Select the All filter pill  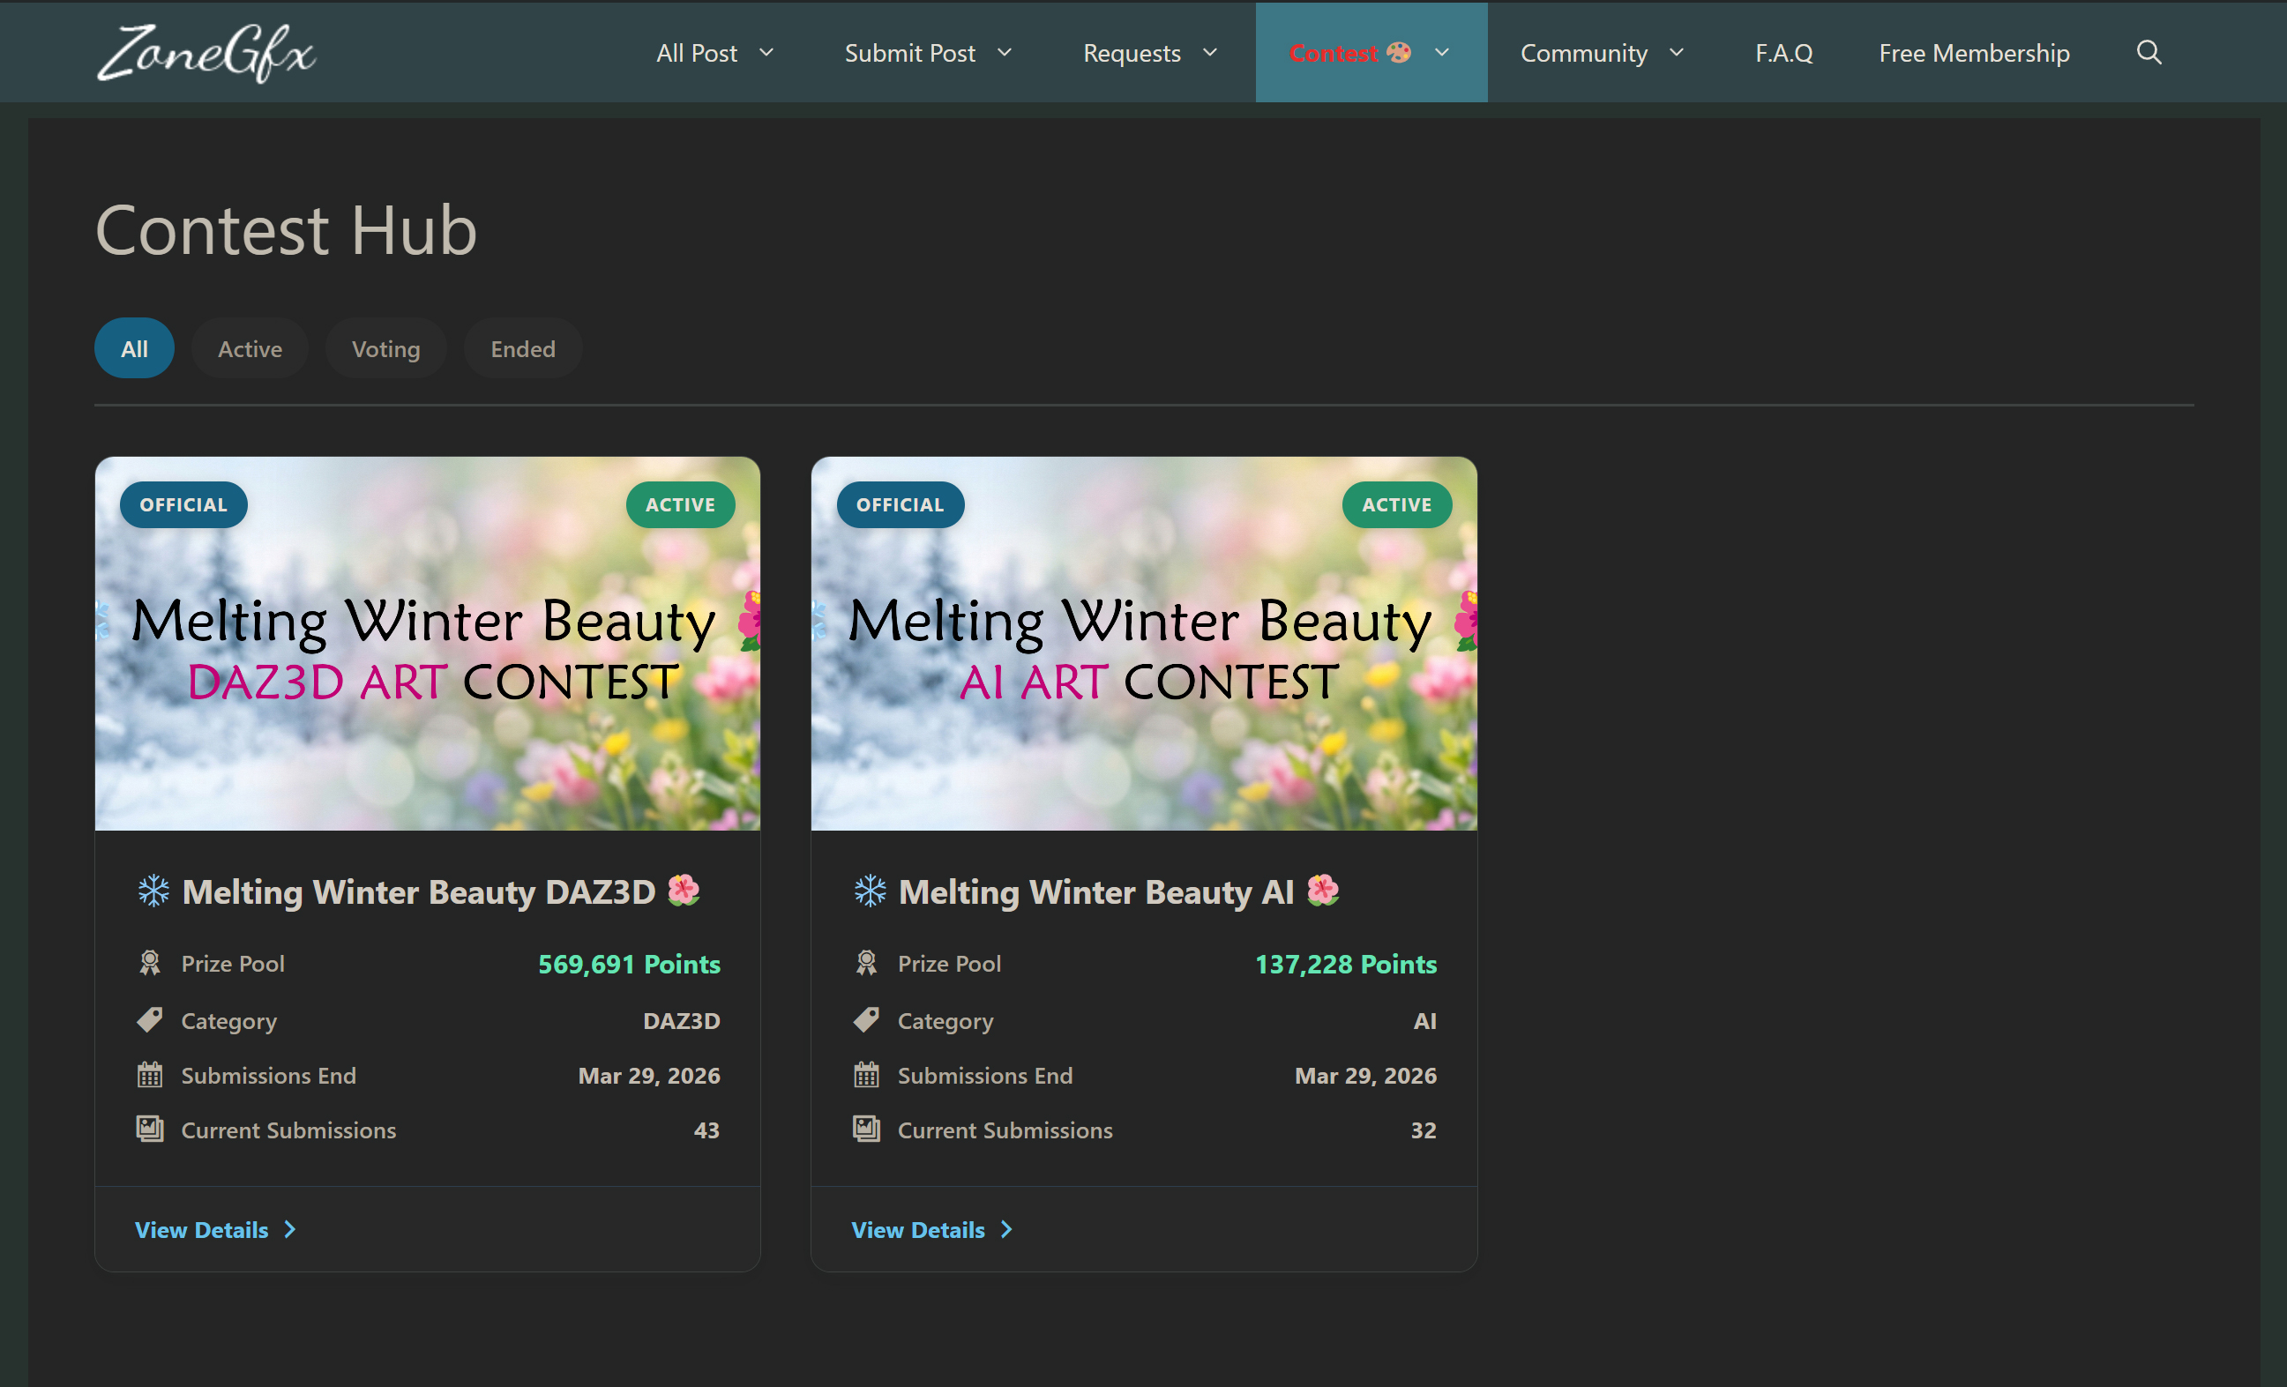(134, 349)
